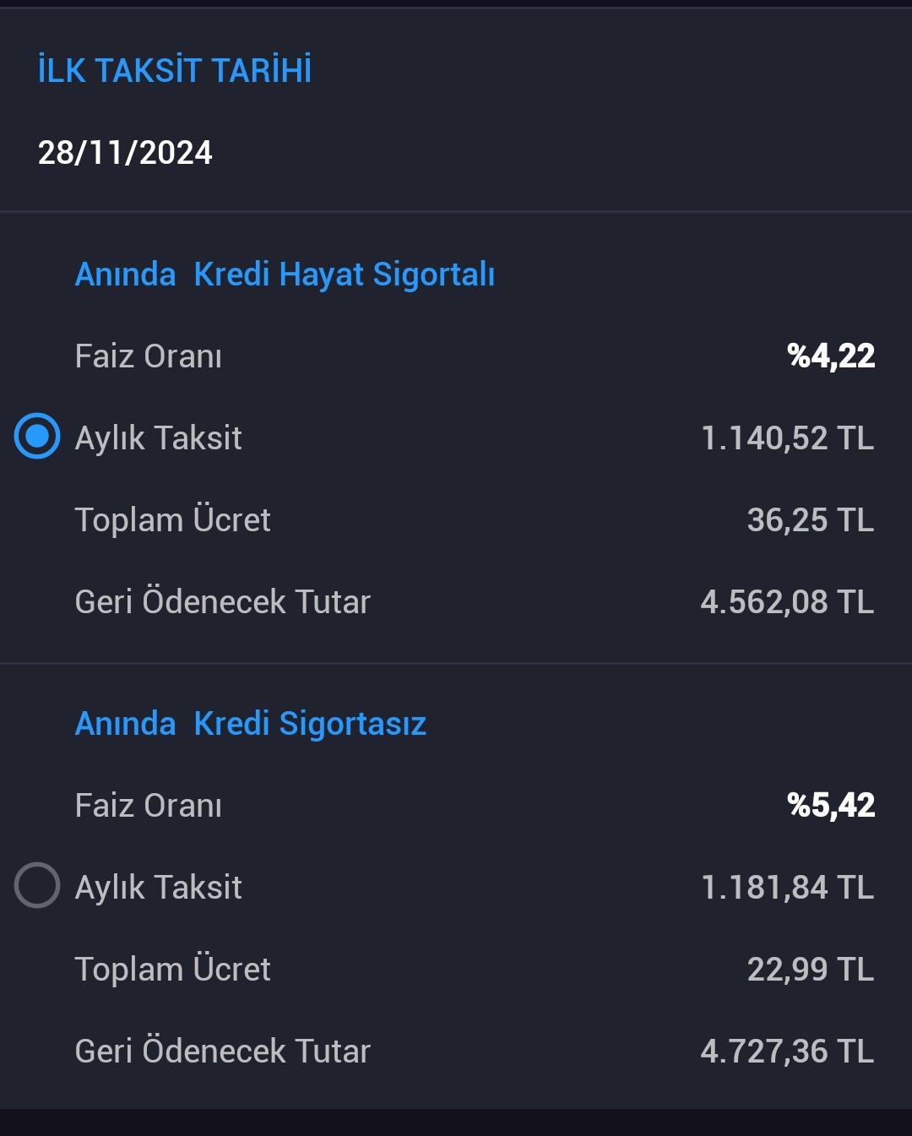This screenshot has width=912, height=1136.
Task: Open Anında Kredi Sigortasız option
Action: tap(251, 724)
